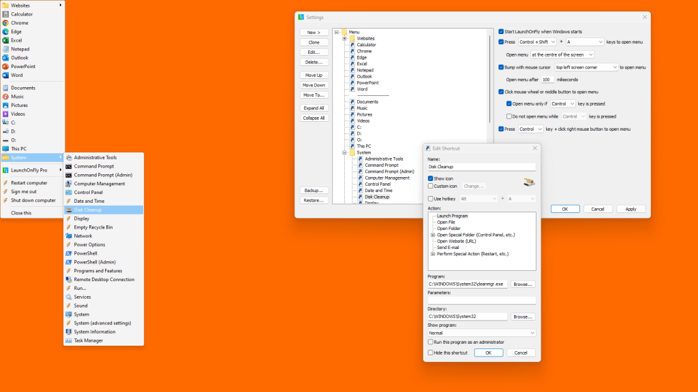Click the PowerPoint icon in the launcher menu
698x392 pixels.
click(5, 67)
